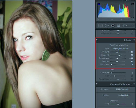Toggle the Effects panel on/off switch
This screenshot has width=136, height=108.
point(97,40)
